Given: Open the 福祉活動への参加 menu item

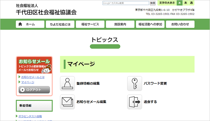Looking at the screenshot, I should 150,24.
